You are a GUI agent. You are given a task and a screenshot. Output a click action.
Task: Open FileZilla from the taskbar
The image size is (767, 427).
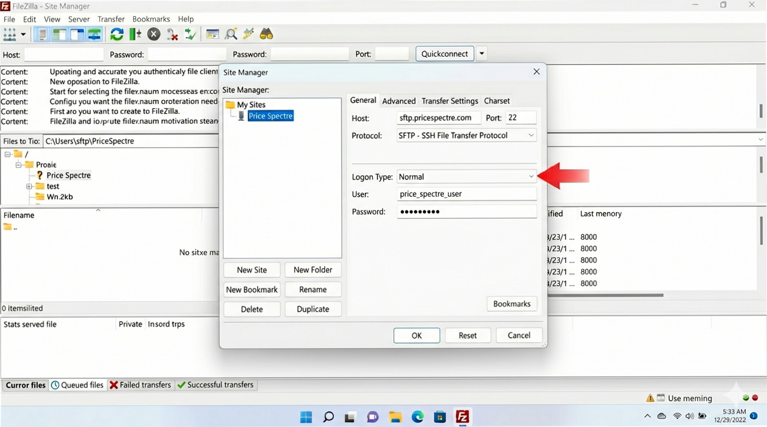point(462,417)
